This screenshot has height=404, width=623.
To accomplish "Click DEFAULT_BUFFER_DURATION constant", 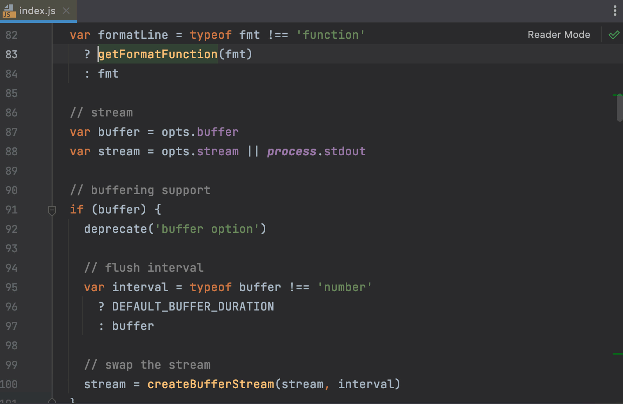I will pos(193,306).
